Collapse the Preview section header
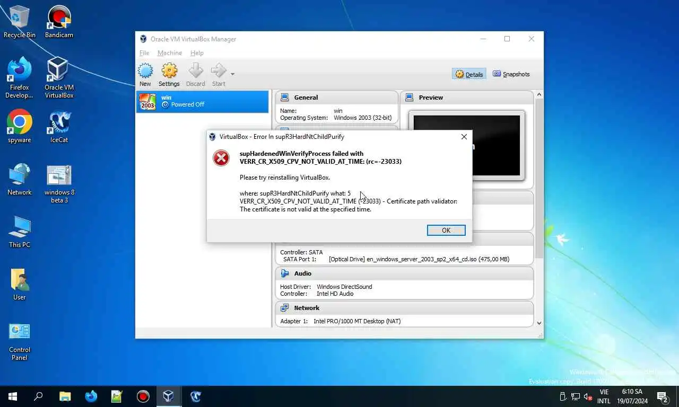Screen dimensions: 679x407 [467, 98]
